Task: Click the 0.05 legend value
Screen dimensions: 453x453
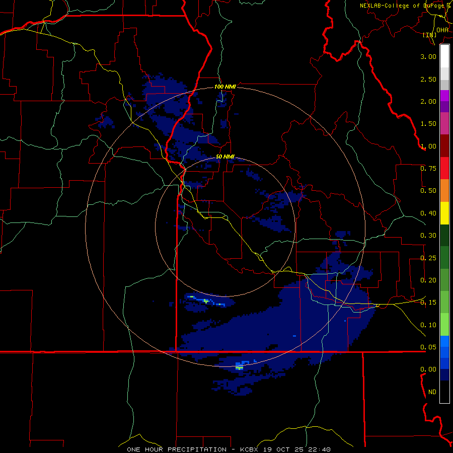Action: coord(428,347)
